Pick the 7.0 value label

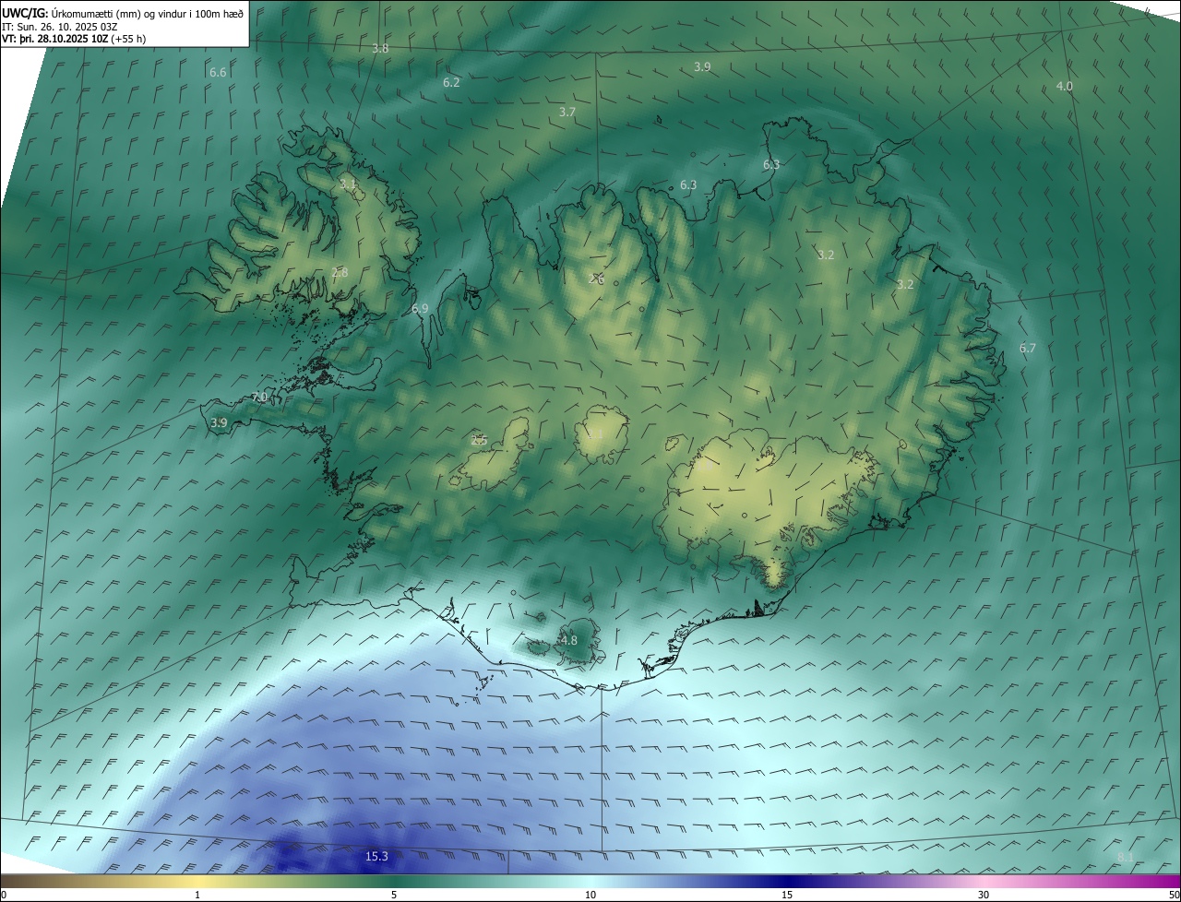[259, 398]
